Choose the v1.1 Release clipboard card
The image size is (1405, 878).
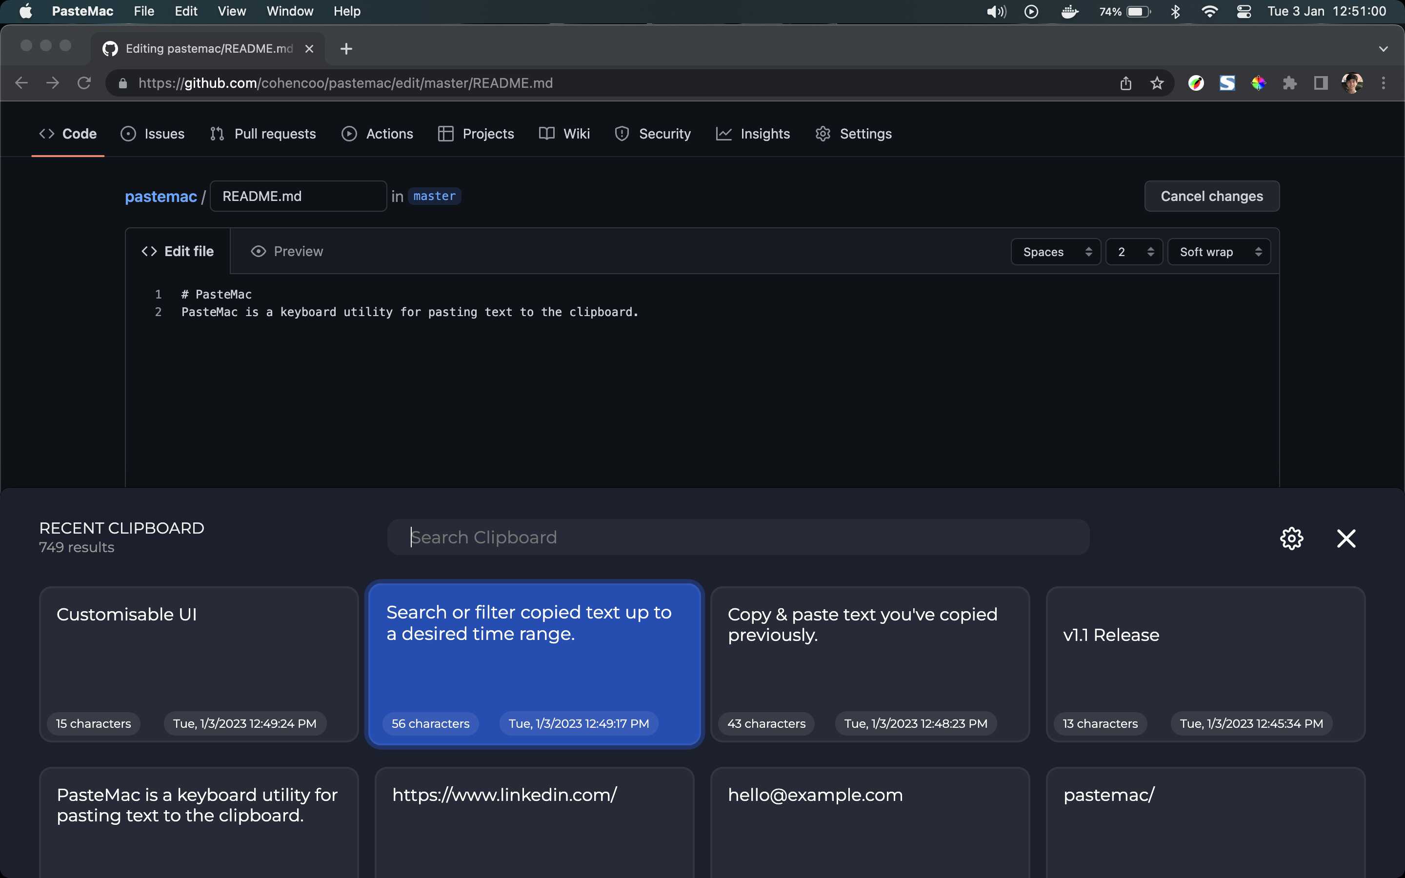[1205, 664]
